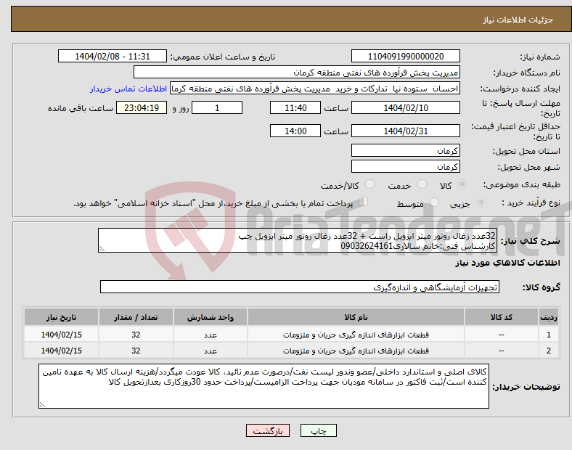Screen dimensions: 572x450
Task: Select the جزیی purchase type radio
Action: [481, 202]
